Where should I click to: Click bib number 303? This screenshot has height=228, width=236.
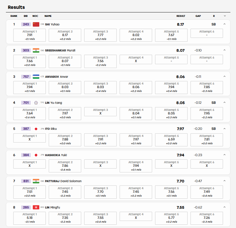click(x=26, y=50)
